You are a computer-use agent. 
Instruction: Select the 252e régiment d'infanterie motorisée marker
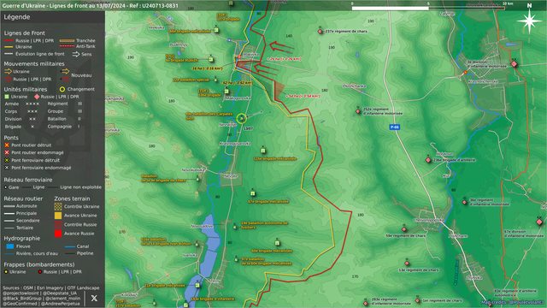[358, 111]
